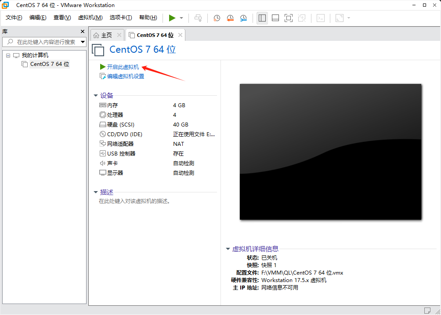Take a snapshot of the virtual machine

pyautogui.click(x=217, y=18)
